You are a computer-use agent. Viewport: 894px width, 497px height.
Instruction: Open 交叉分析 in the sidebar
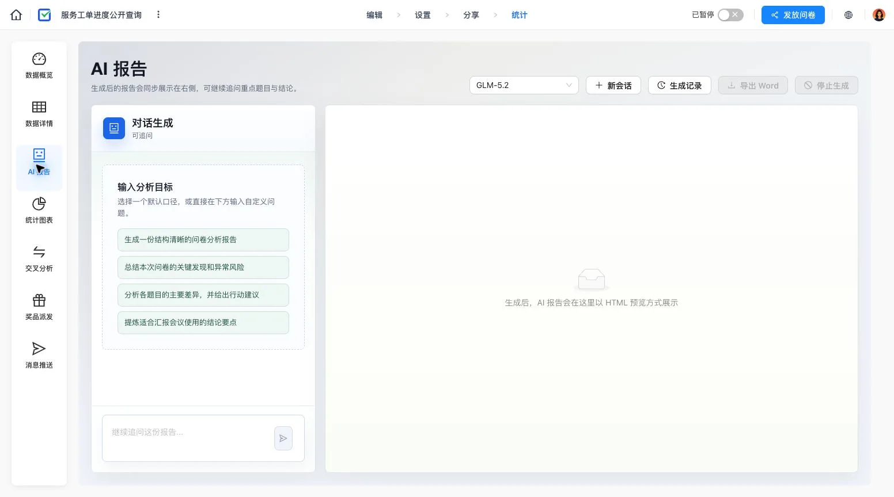click(x=39, y=259)
